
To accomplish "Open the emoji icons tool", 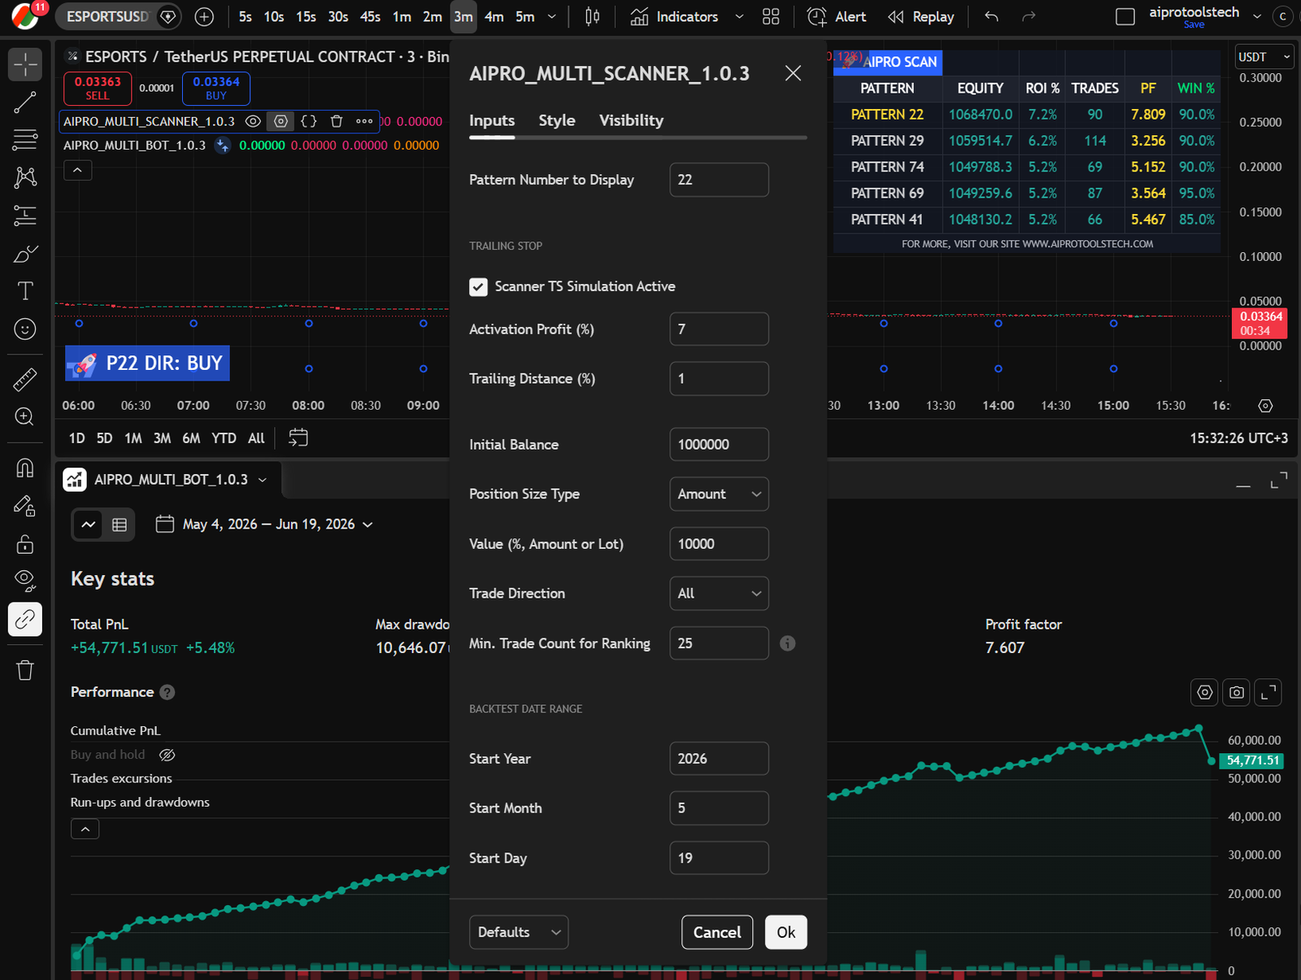I will 25,329.
